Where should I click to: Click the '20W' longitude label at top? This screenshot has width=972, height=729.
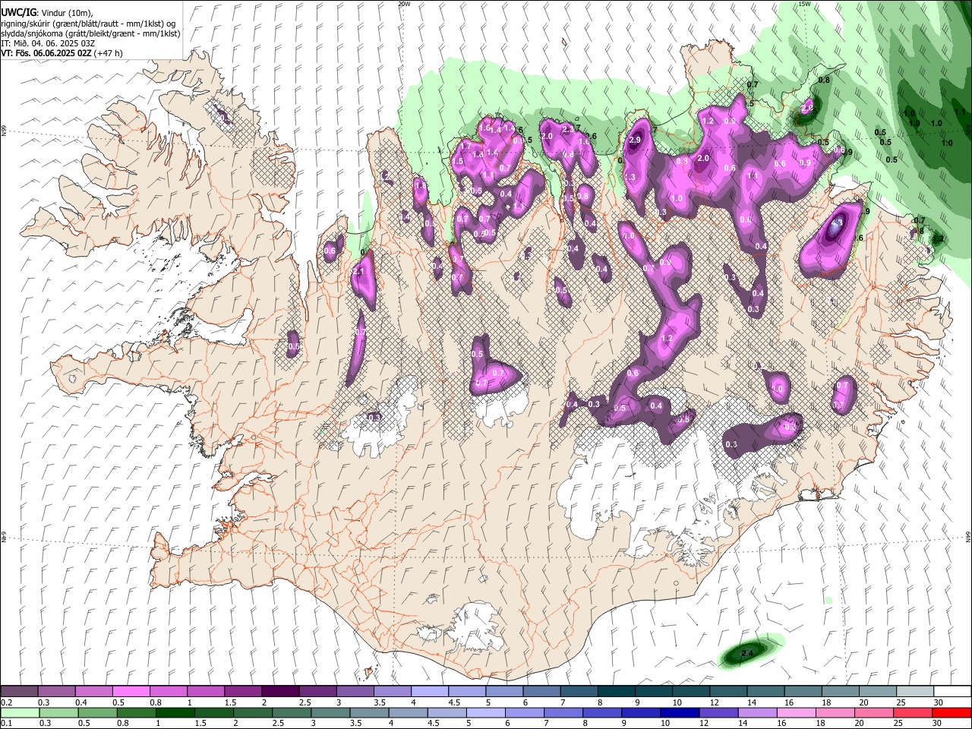tap(404, 4)
